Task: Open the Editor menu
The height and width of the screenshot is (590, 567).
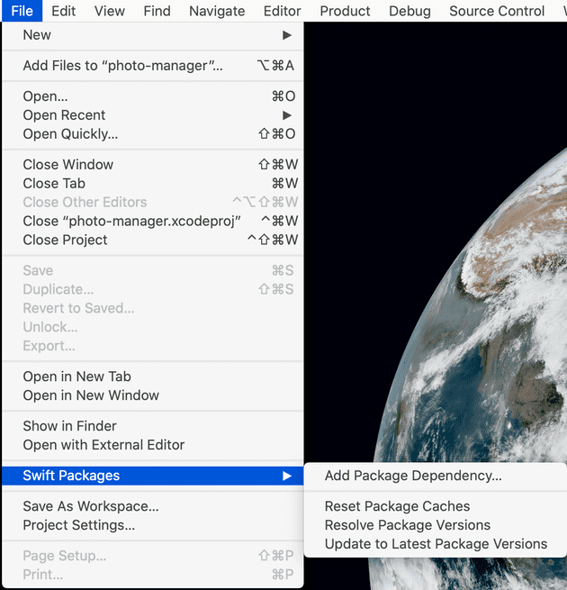Action: 282,11
